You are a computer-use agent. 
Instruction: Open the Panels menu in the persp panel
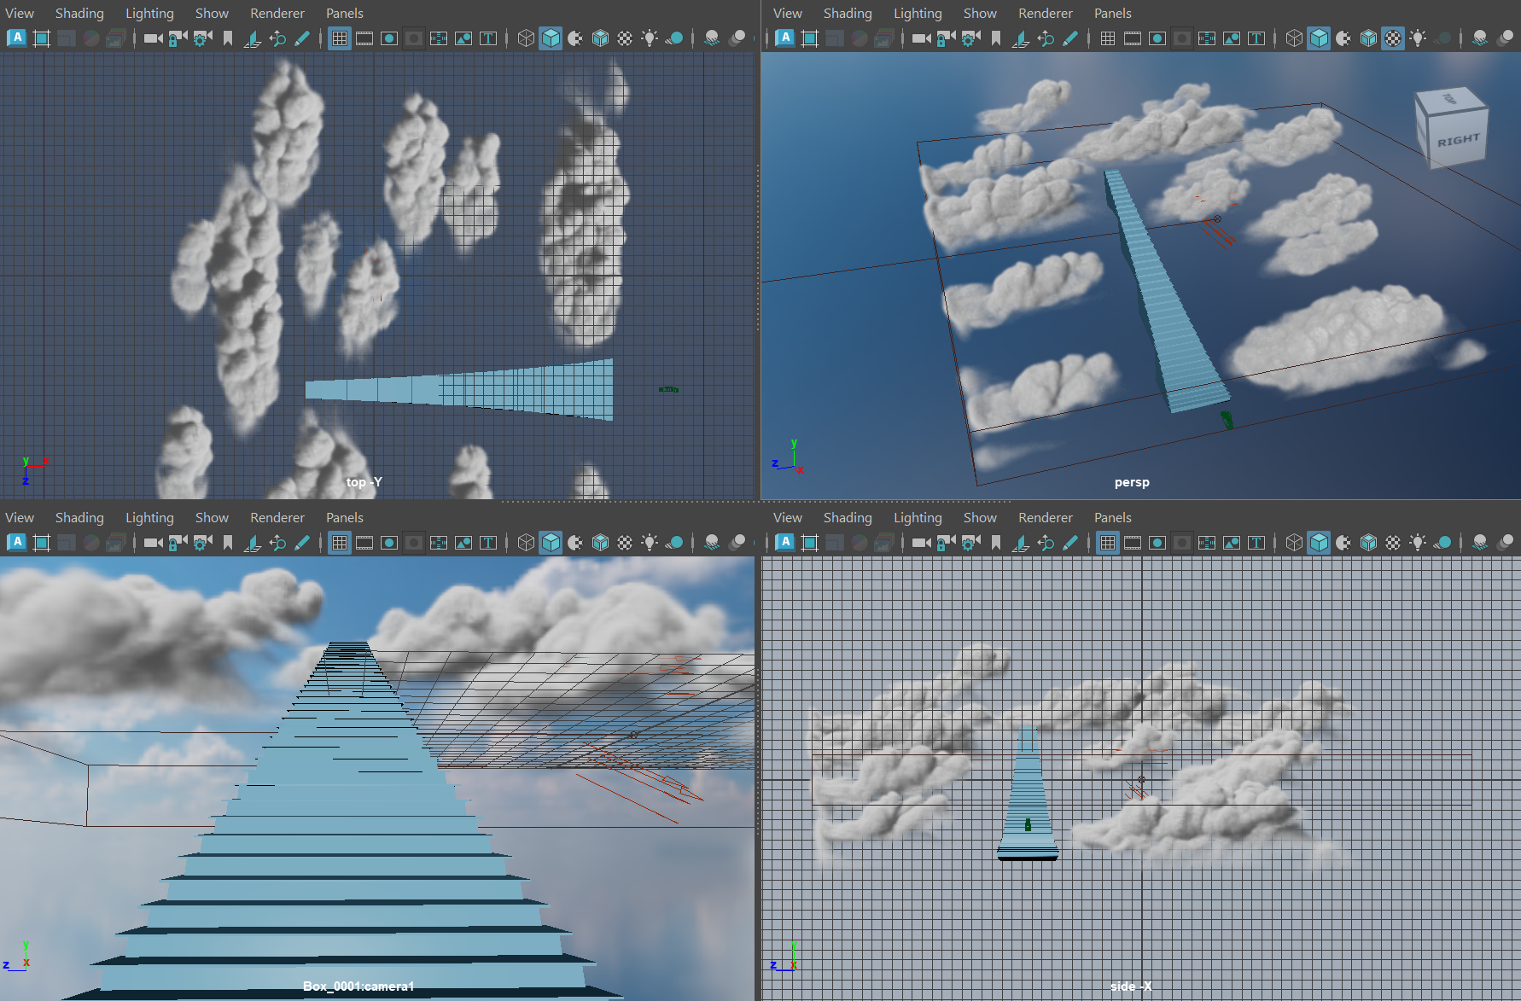[x=1112, y=14]
